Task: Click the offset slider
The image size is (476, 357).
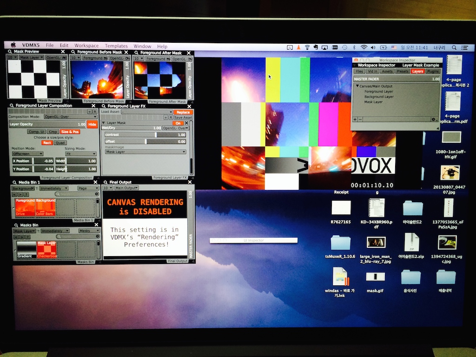Action: (145, 141)
